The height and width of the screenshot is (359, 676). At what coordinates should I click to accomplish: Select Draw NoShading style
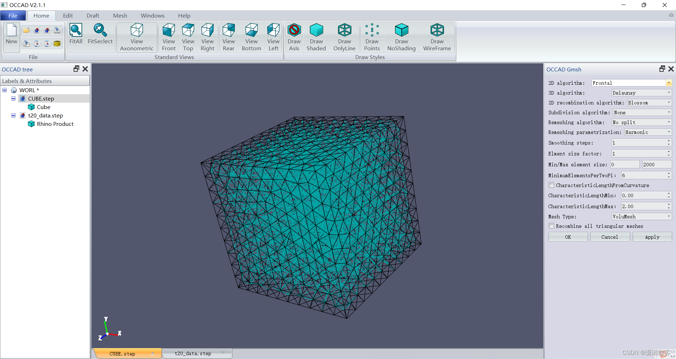click(x=401, y=37)
